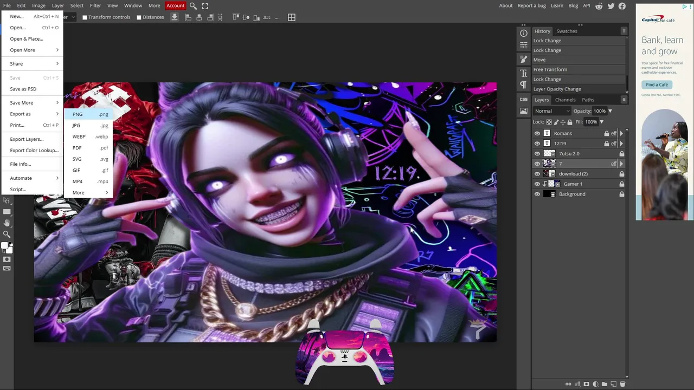The height and width of the screenshot is (390, 694).
Task: Click the Opacity 100% value field
Action: (x=599, y=111)
